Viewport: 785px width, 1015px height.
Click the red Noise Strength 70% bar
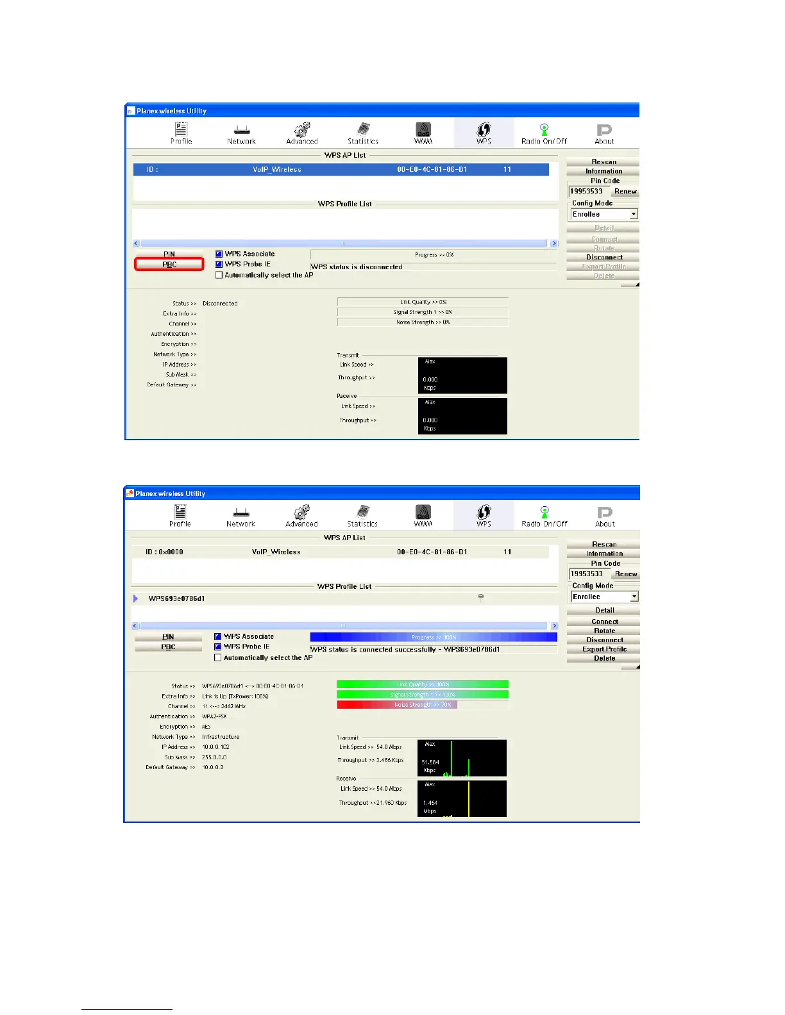coord(423,705)
